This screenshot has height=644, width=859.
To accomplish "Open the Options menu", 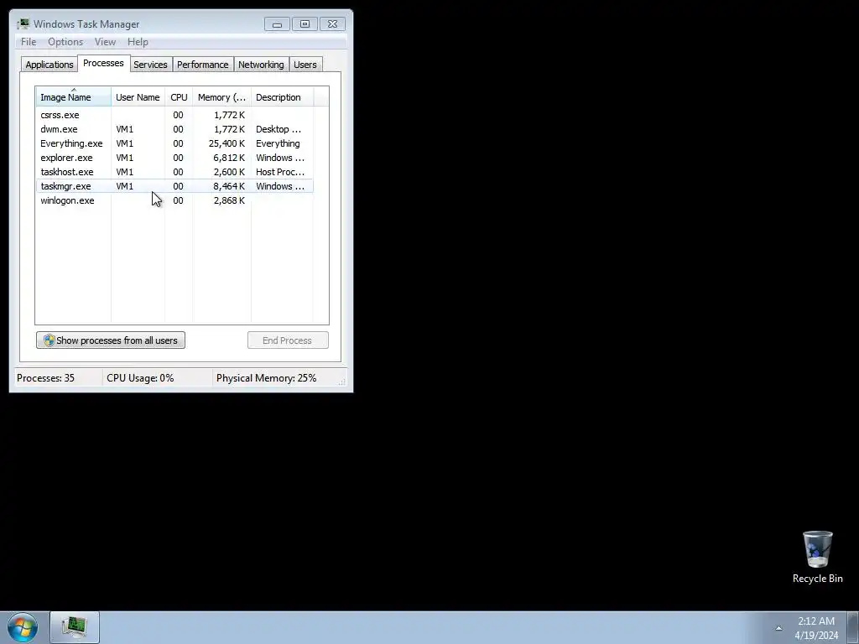I will pos(65,42).
